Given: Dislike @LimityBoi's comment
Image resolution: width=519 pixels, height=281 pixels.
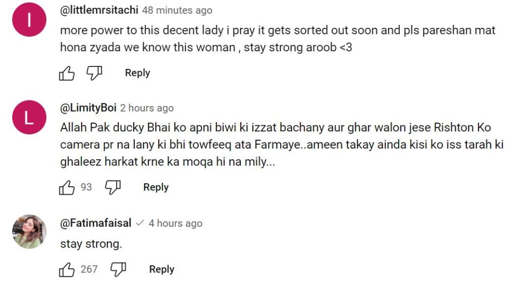Looking at the screenshot, I should coord(113,187).
